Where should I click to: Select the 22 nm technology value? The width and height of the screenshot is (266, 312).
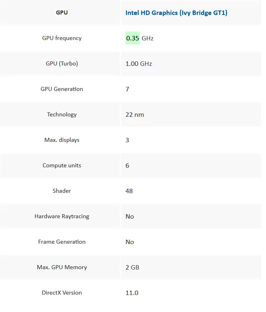(135, 115)
